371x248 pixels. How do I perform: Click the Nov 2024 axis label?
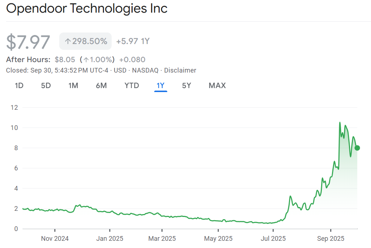point(55,239)
